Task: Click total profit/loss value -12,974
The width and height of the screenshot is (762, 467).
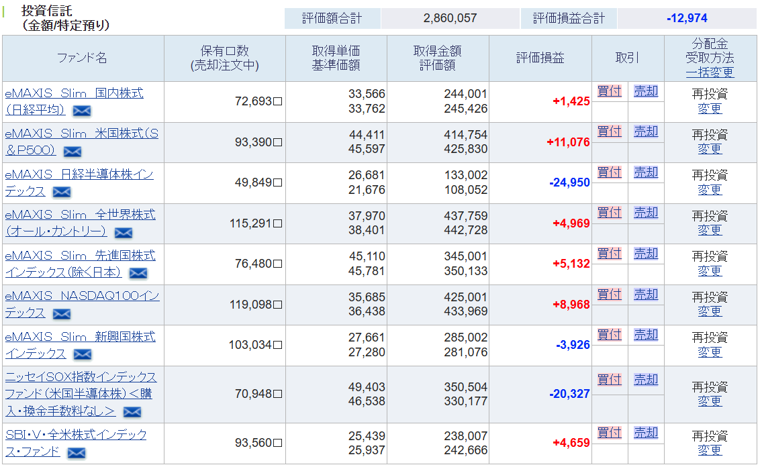Action: point(687,18)
